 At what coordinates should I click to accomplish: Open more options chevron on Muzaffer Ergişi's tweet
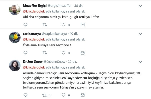[140, 6]
